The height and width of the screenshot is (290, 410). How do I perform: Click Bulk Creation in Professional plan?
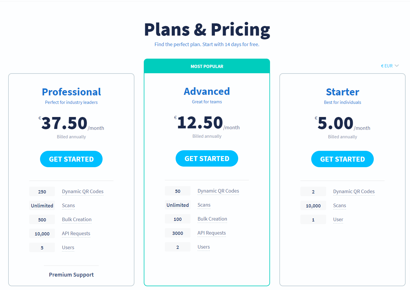click(x=77, y=219)
